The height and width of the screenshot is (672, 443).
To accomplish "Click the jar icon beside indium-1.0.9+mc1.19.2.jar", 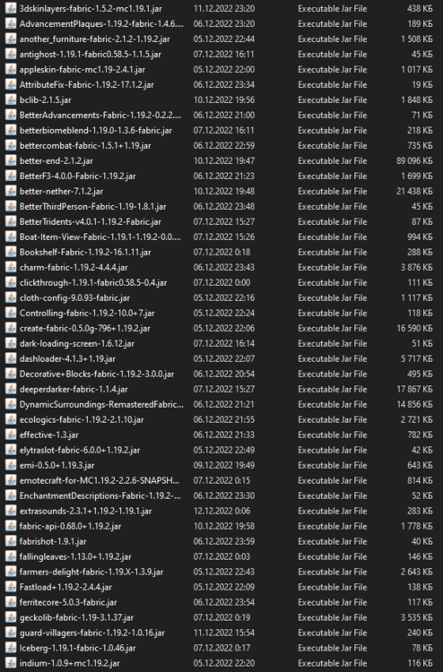I will pos(11,663).
